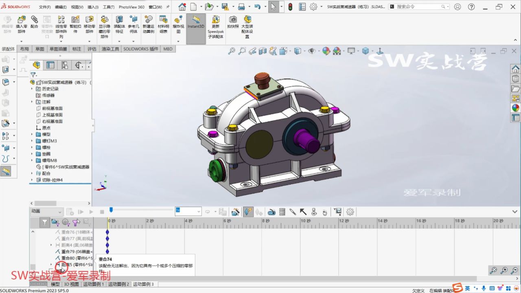The width and height of the screenshot is (521, 293).
Task: Expand the 螺母M8 folder
Action: click(x=33, y=160)
